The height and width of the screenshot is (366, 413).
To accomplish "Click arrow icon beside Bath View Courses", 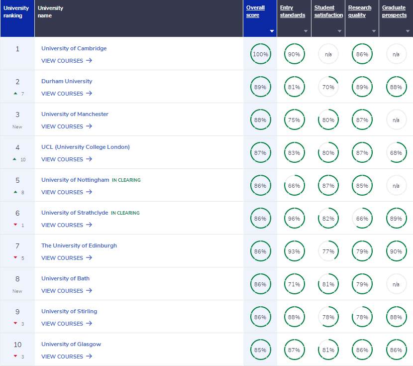I will point(89,291).
